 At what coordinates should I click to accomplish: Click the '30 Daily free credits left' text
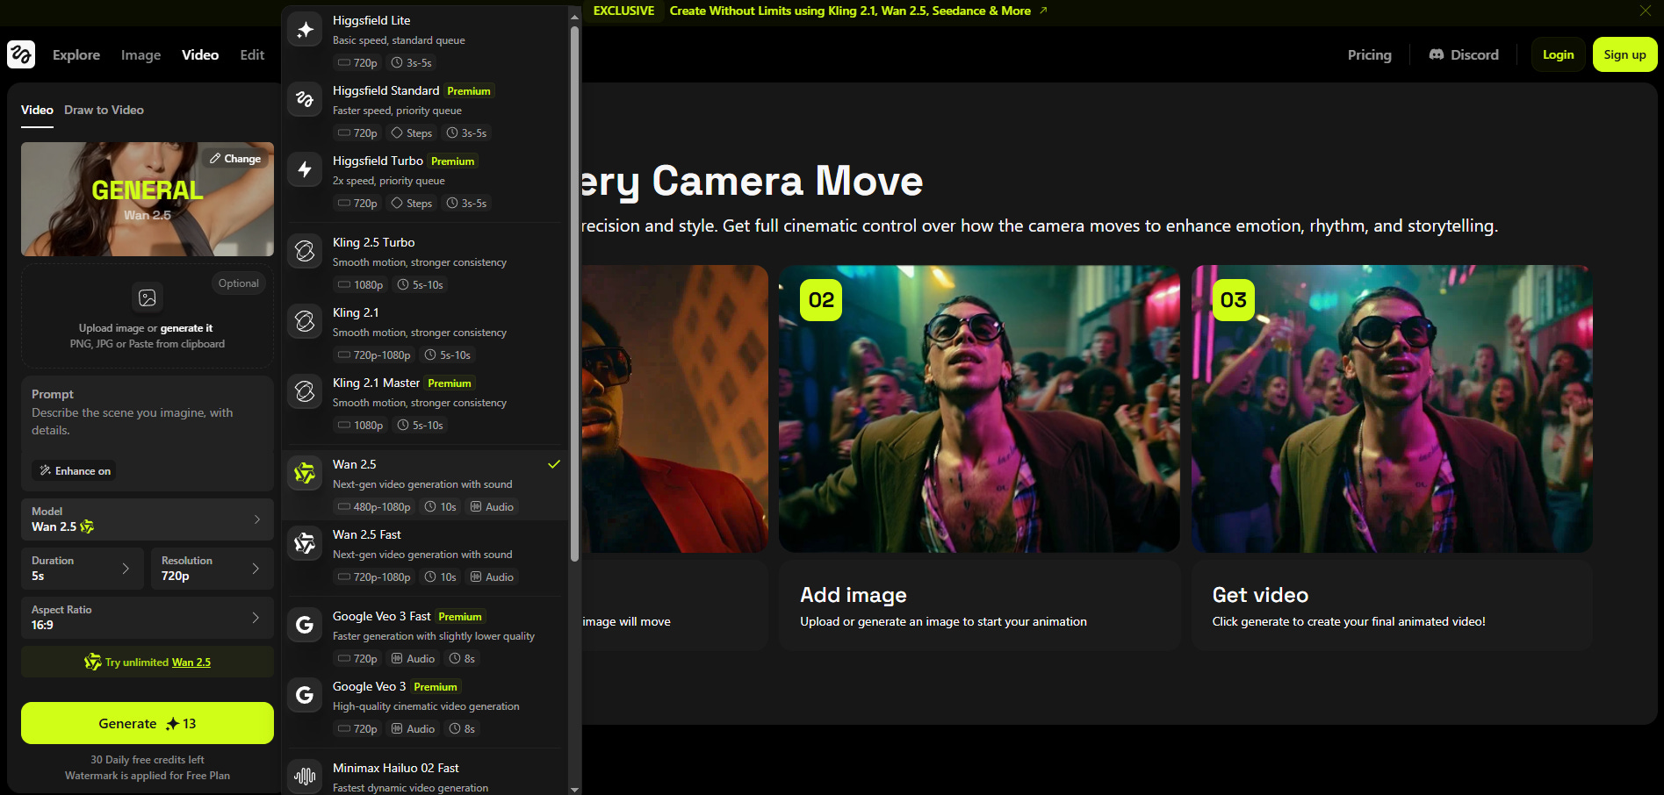pos(148,760)
